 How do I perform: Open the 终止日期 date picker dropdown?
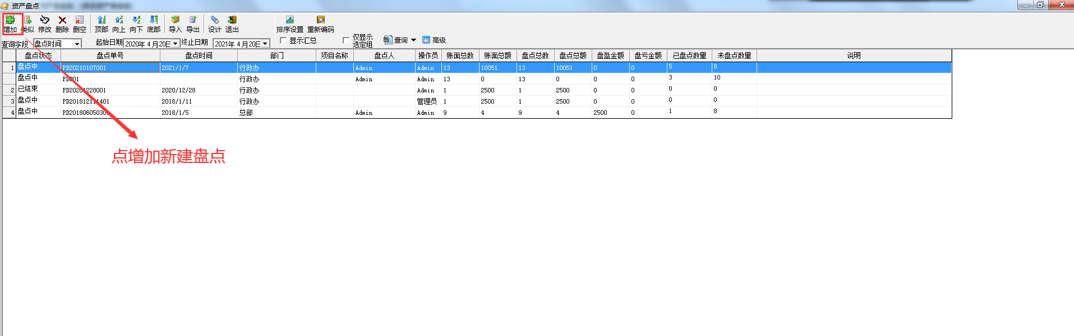coord(265,44)
